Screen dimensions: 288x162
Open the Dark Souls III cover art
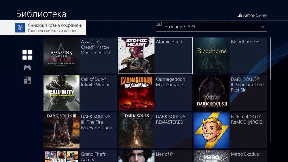[62, 130]
